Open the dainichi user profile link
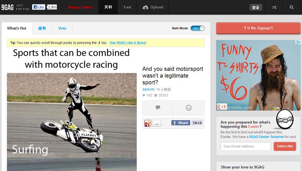This screenshot has height=171, width=302. point(148,89)
